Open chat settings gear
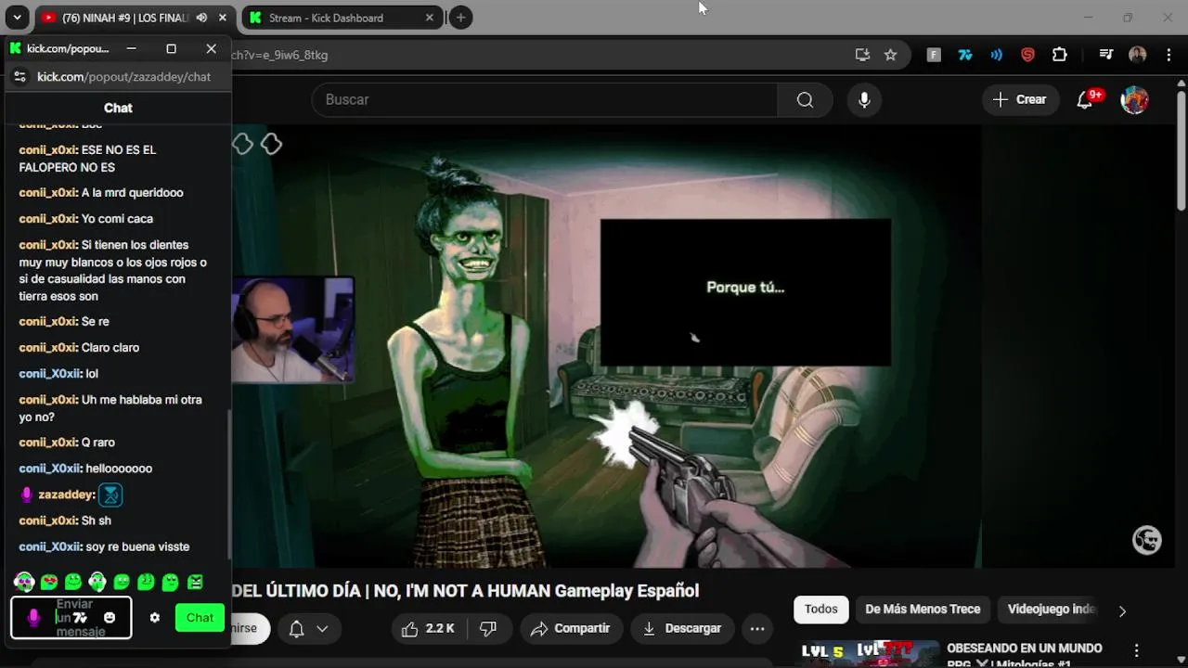Screen dimensions: 1188x668 pyautogui.click(x=155, y=618)
